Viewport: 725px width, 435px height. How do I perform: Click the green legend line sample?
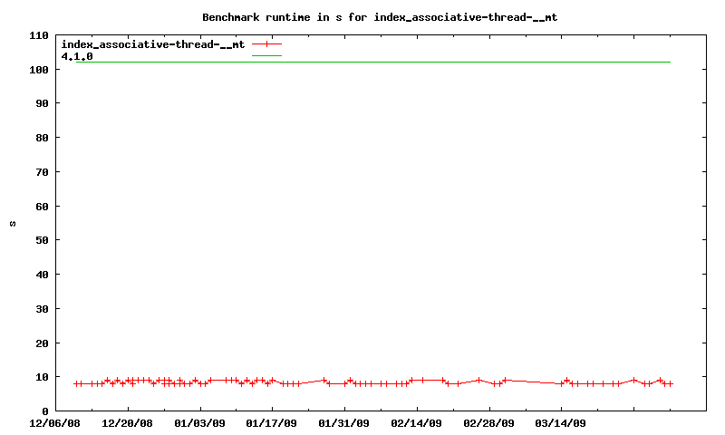[x=266, y=56]
